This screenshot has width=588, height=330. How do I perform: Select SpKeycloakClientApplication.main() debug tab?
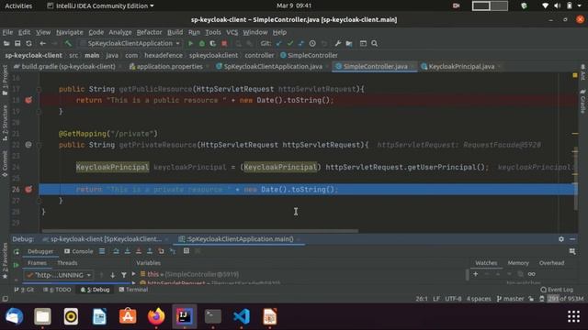(237, 239)
